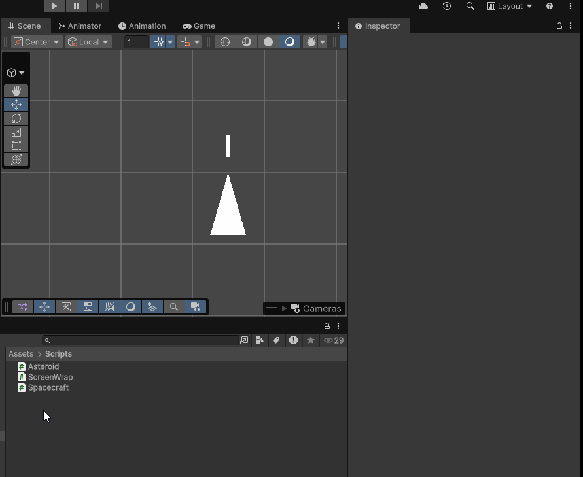The height and width of the screenshot is (477, 583).
Task: Open the tool context cube dropdown
Action: point(16,73)
